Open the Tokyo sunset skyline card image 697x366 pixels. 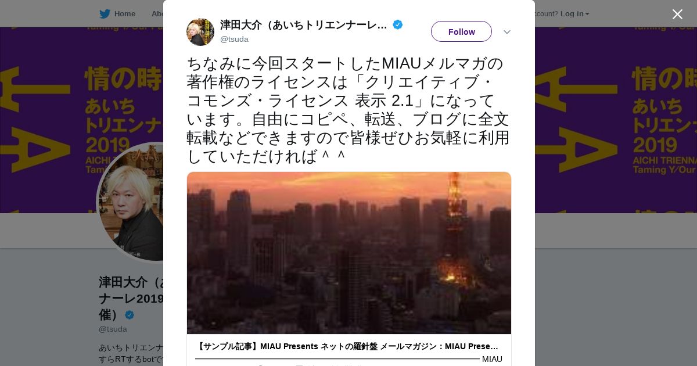coord(349,253)
